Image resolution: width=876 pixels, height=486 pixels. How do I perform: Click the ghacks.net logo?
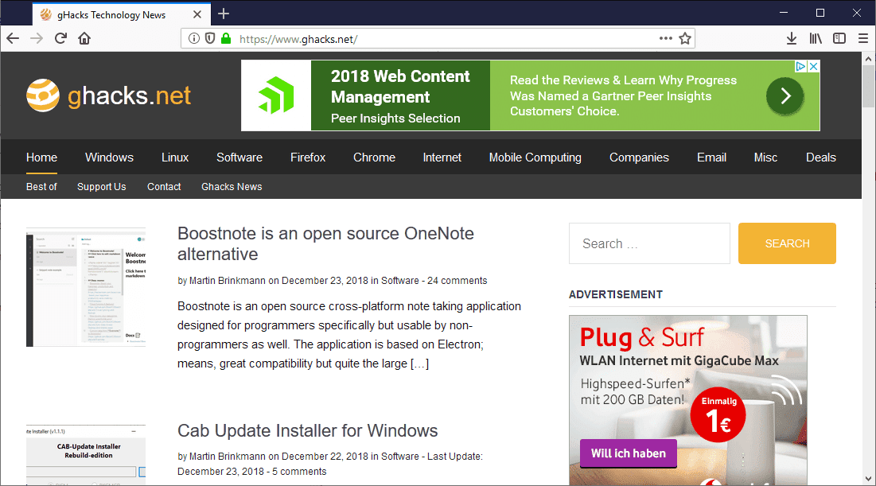coord(108,95)
